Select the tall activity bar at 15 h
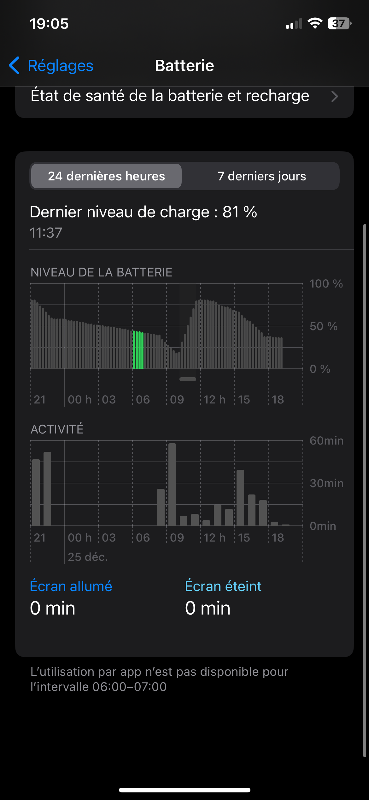 coord(240,498)
